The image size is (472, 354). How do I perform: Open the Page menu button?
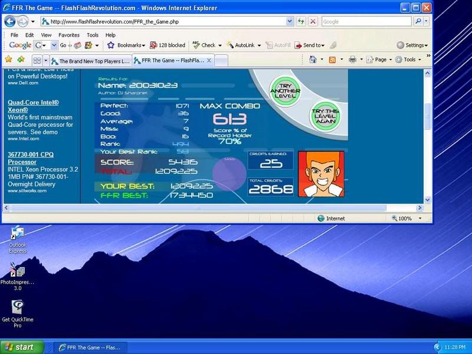379,60
